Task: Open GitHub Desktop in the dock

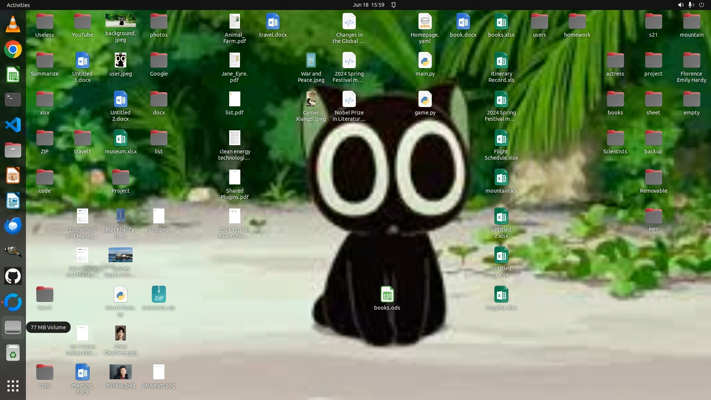Action: [13, 276]
